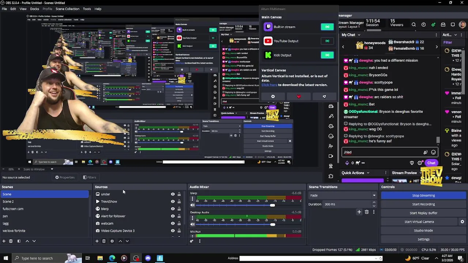Add a scene transition with the plus icon
The image size is (468, 263).
click(x=359, y=212)
